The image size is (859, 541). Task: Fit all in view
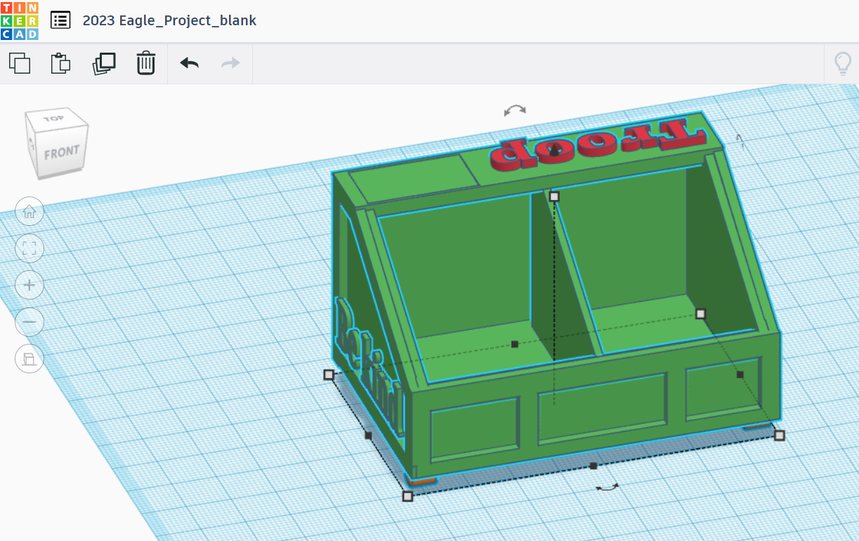point(29,248)
